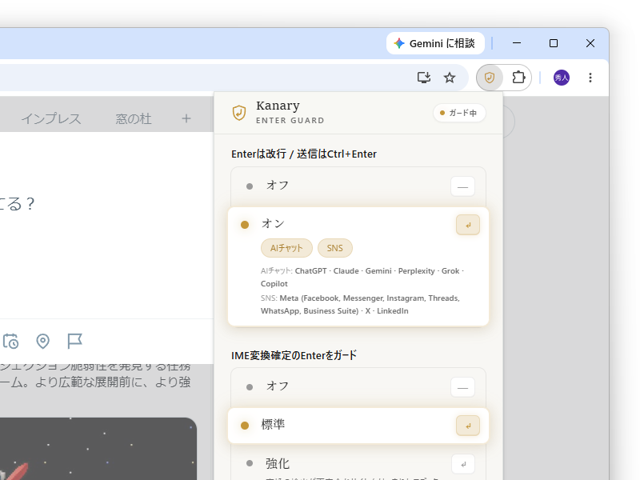This screenshot has height=480, width=640.
Task: Minimize the Chrome window
Action: (517, 43)
